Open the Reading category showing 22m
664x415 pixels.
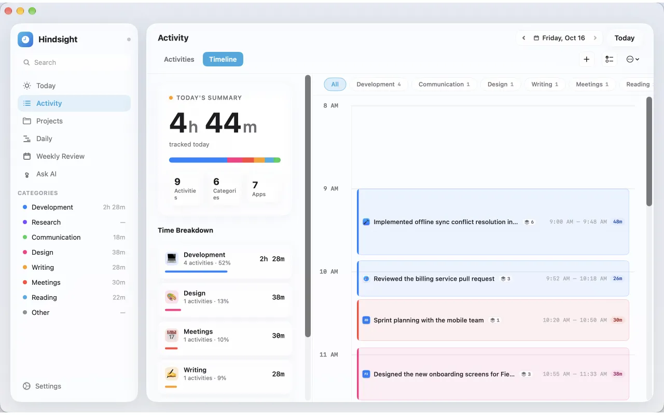pos(74,297)
